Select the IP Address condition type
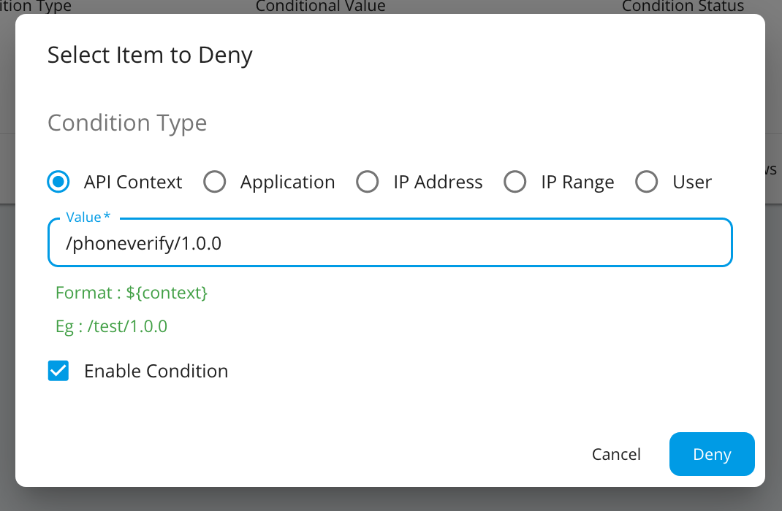 pos(368,182)
